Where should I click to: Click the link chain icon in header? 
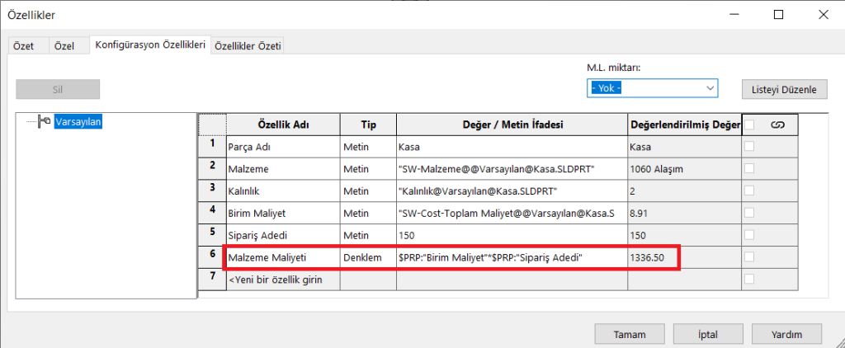click(x=777, y=125)
